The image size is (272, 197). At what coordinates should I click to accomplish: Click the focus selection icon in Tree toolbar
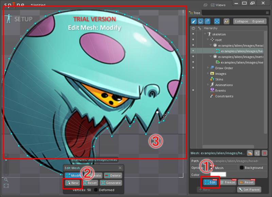(x=217, y=21)
